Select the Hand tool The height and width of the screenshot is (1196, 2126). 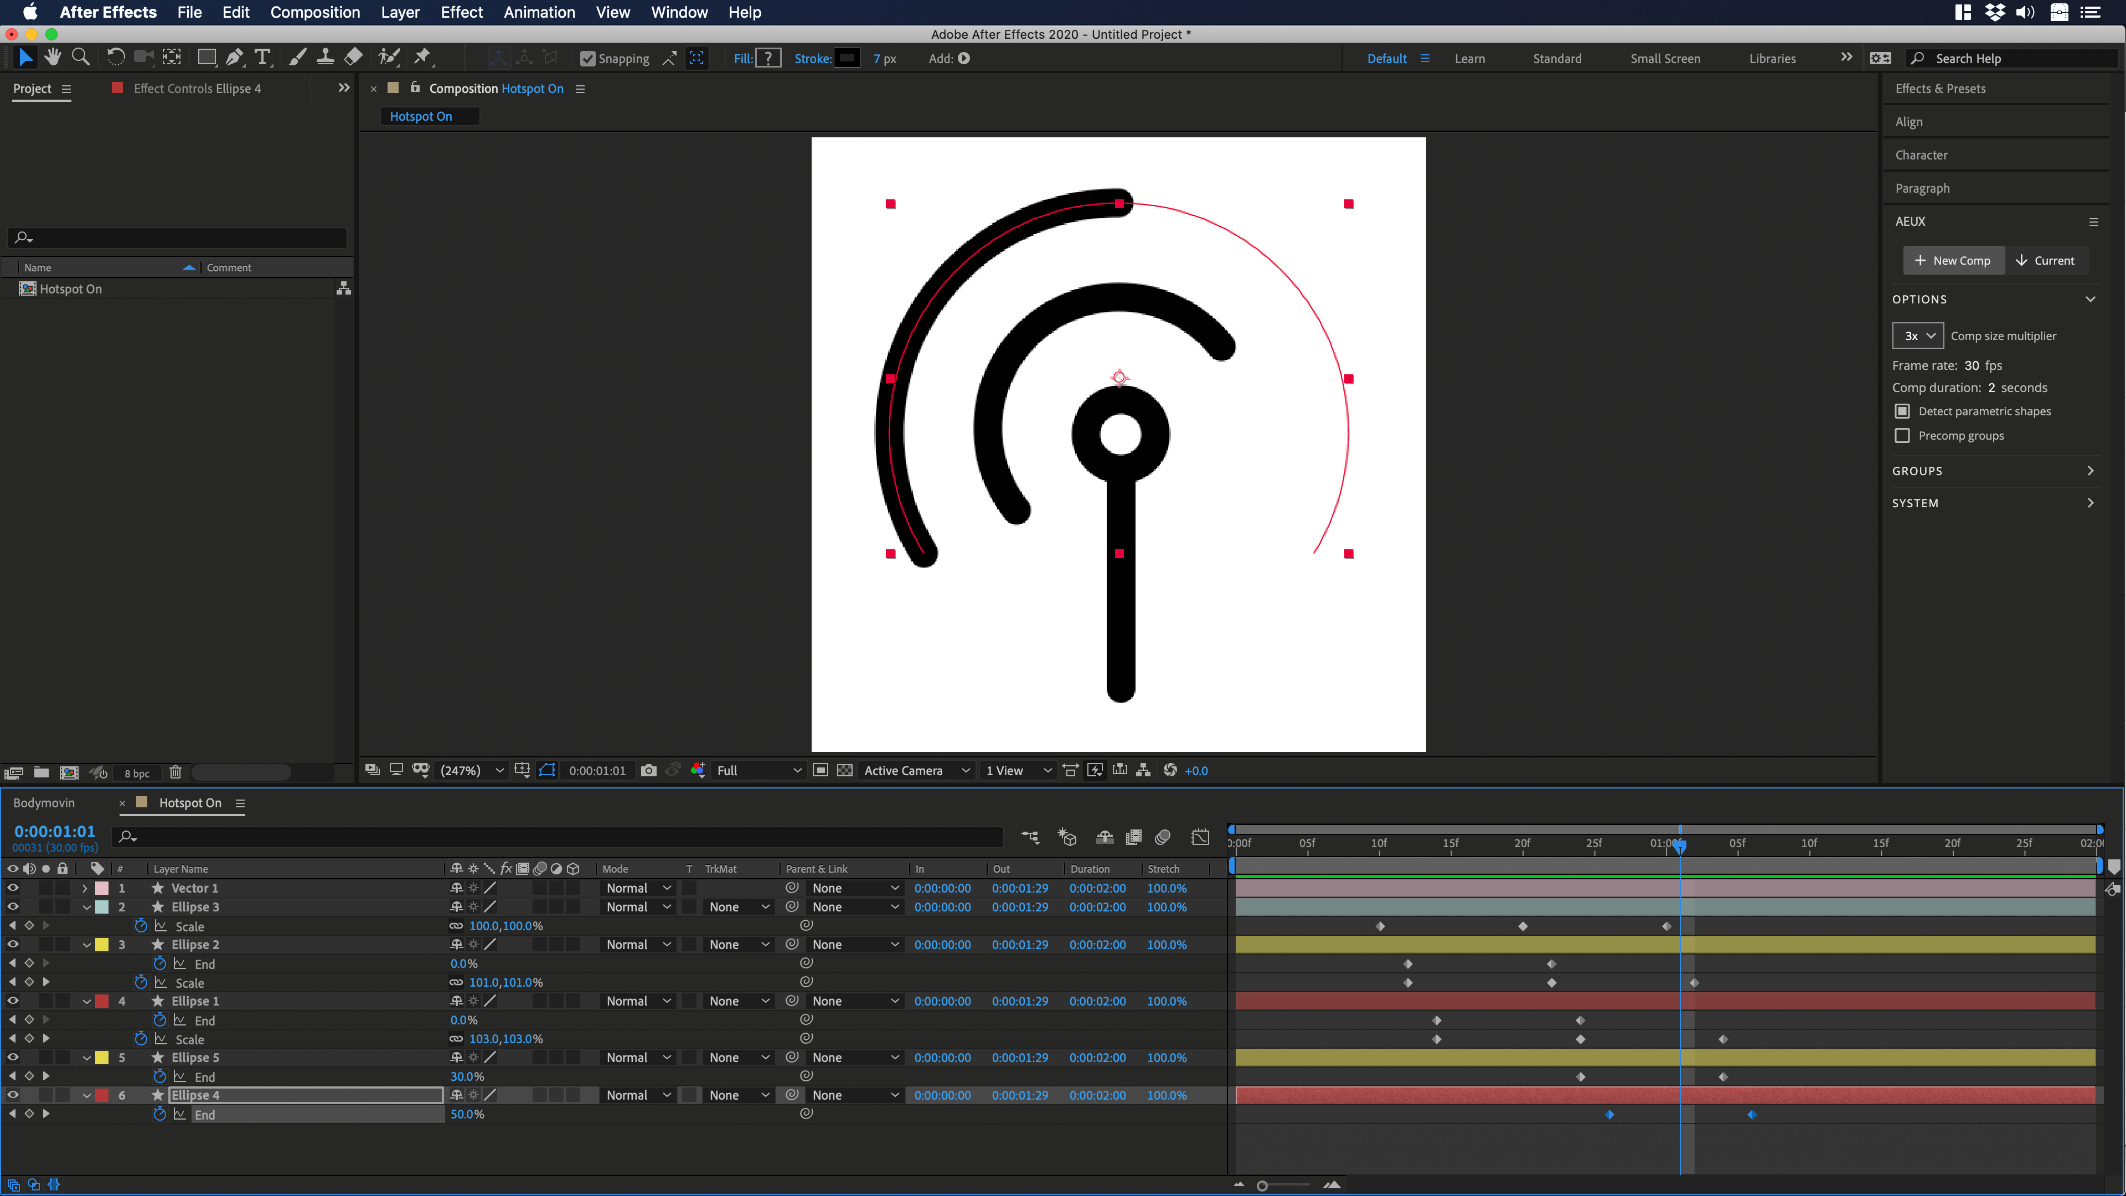(x=53, y=57)
